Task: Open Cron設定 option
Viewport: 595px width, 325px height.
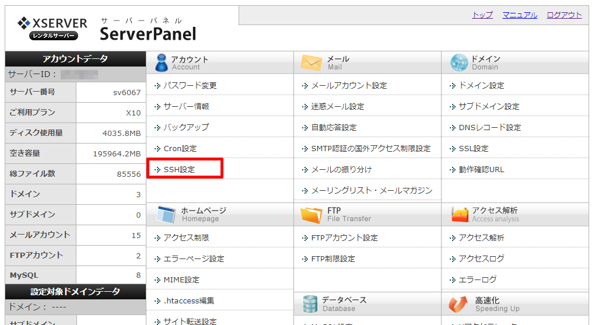Action: tap(180, 148)
